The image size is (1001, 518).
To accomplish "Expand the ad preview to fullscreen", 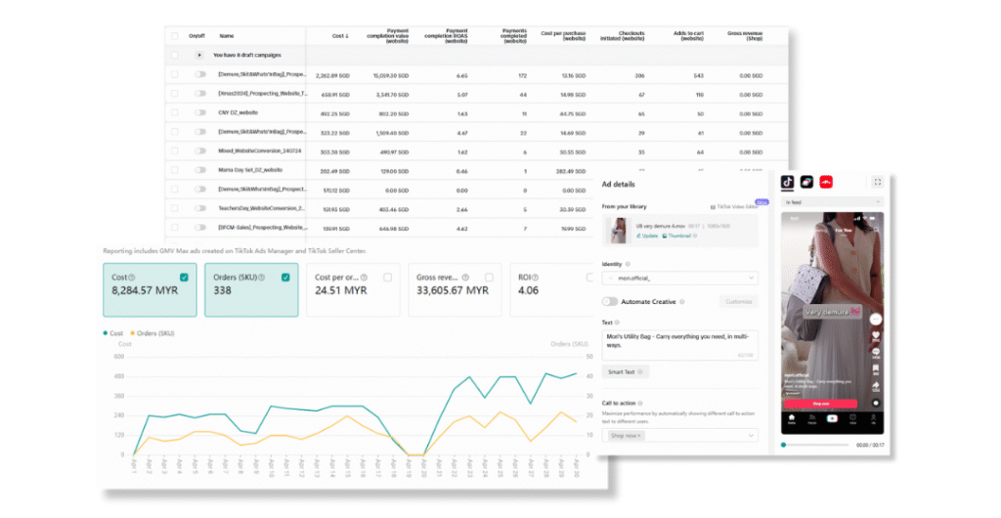I will point(878,183).
